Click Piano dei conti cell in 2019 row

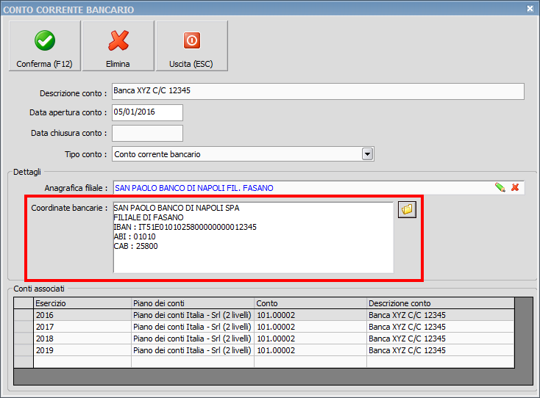click(x=193, y=350)
